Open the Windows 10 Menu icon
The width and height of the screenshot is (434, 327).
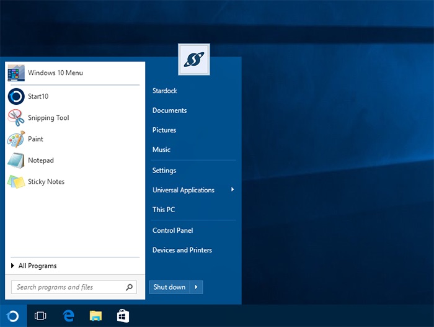(16, 73)
